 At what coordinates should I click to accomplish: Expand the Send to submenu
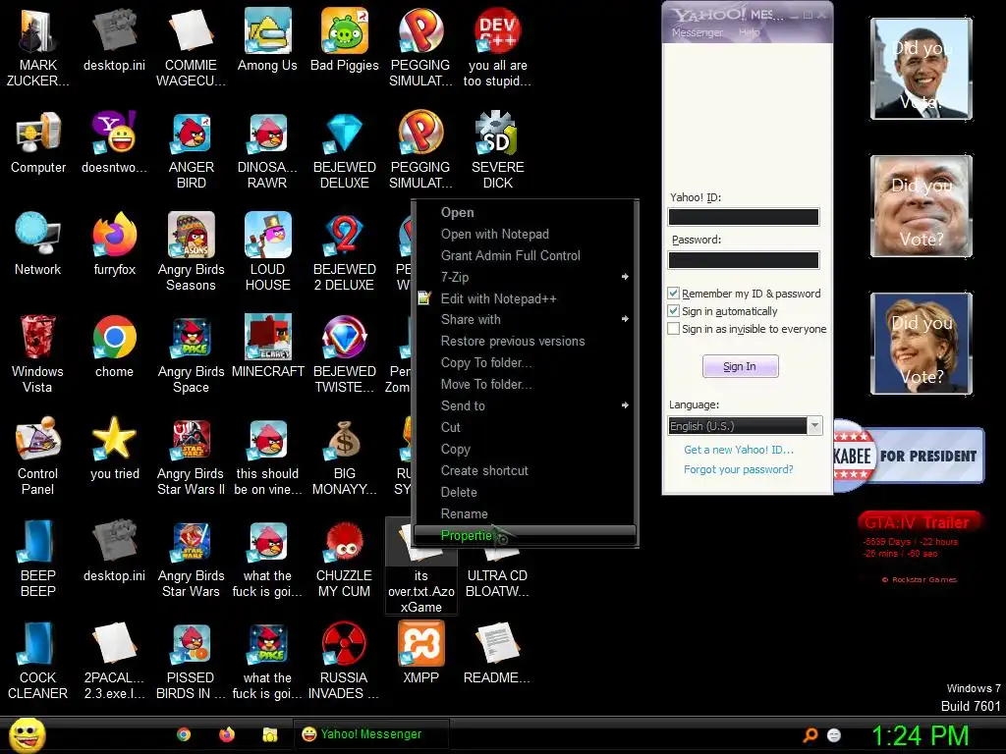pyautogui.click(x=526, y=405)
